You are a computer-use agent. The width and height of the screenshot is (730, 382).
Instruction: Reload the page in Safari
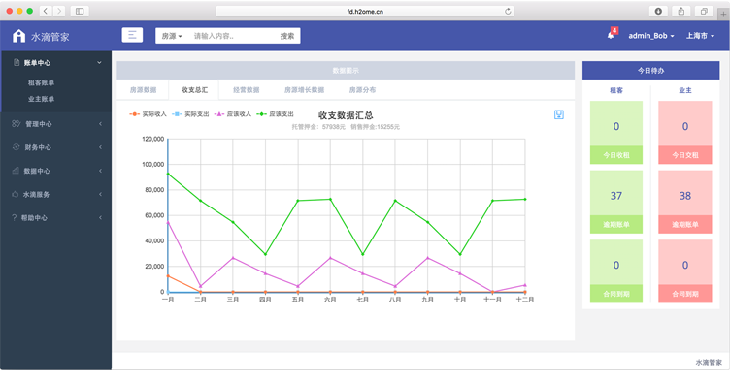(508, 12)
